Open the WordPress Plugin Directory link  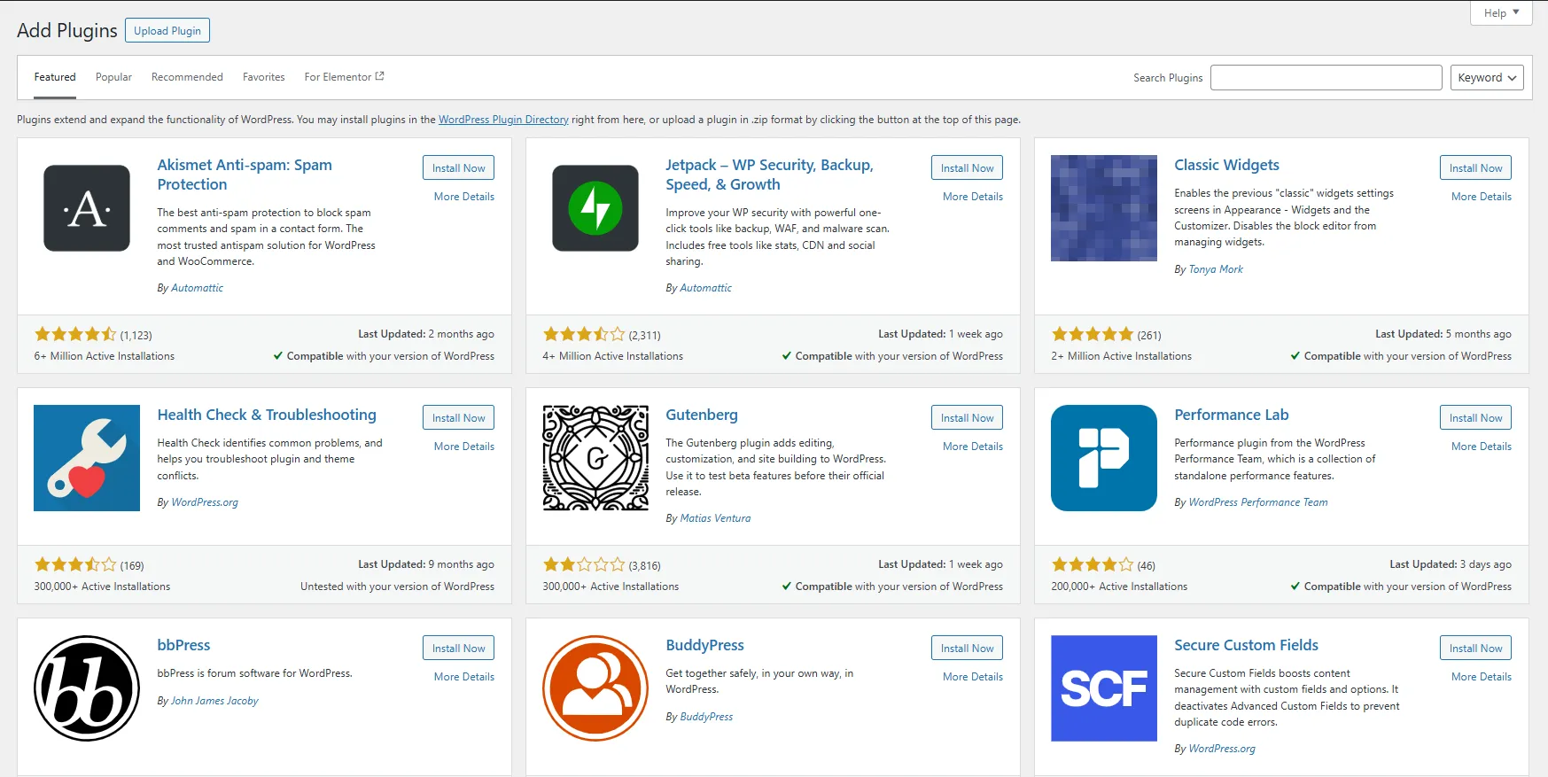[503, 120]
